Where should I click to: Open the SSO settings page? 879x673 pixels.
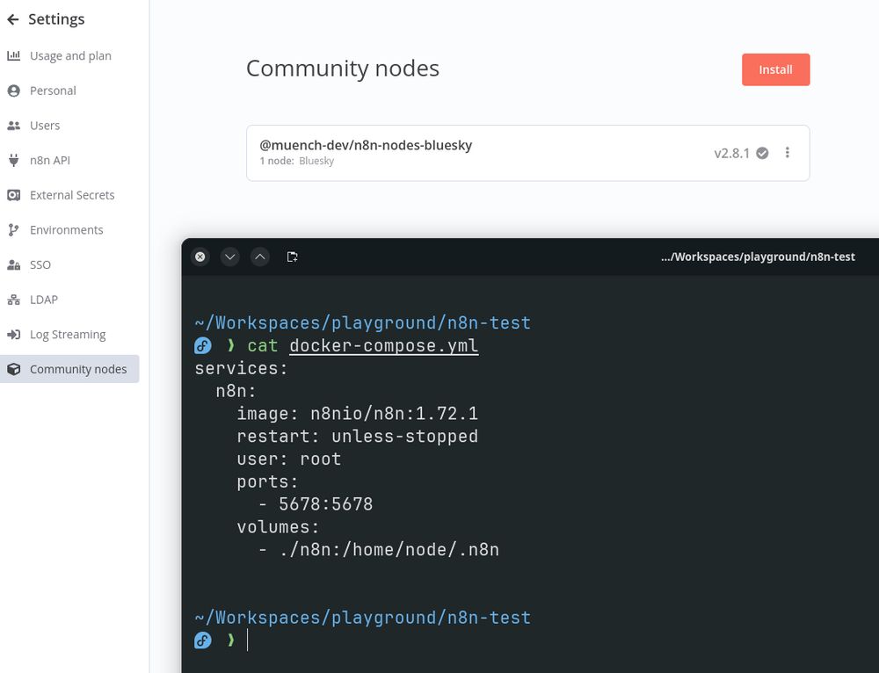pos(69,264)
